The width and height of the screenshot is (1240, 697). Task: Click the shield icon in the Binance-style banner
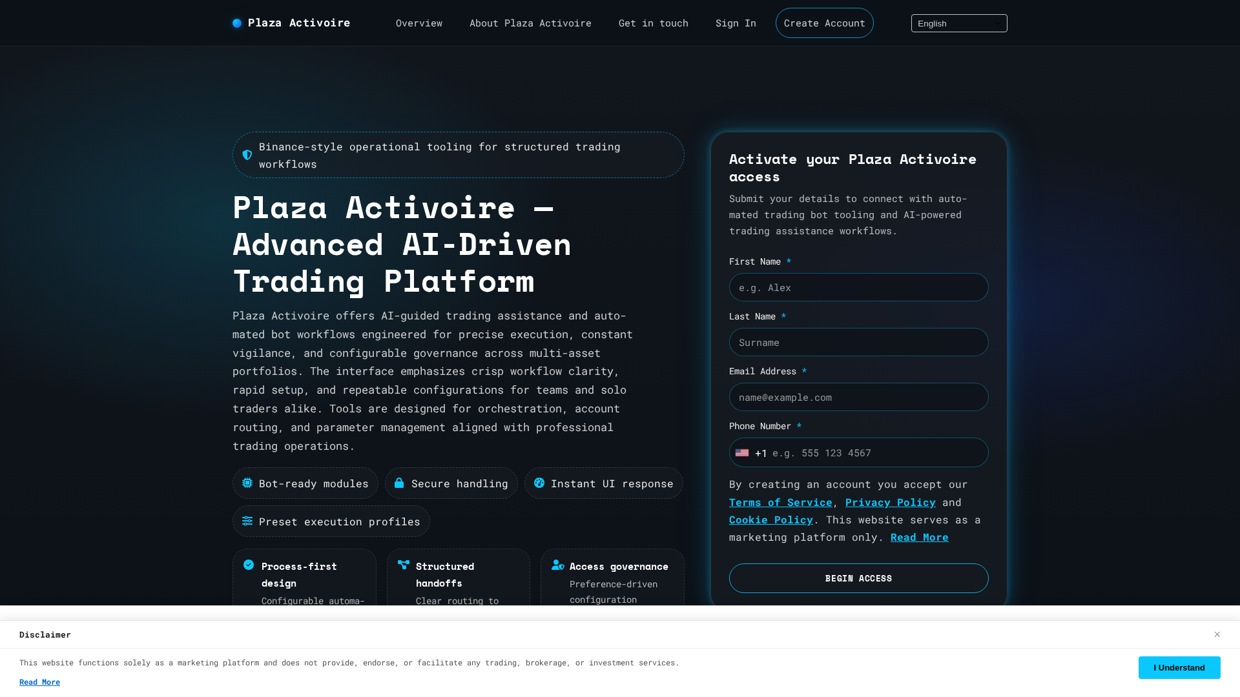coord(247,155)
